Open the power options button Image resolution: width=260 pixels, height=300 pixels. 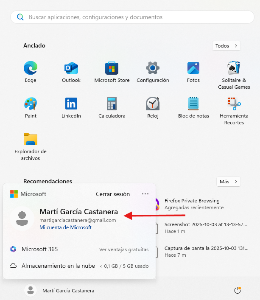[x=238, y=291]
